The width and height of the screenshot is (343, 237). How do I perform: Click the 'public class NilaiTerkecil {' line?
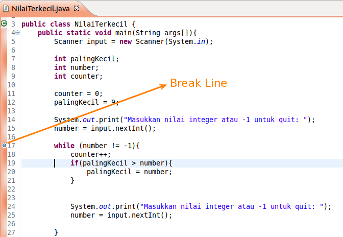click(79, 24)
